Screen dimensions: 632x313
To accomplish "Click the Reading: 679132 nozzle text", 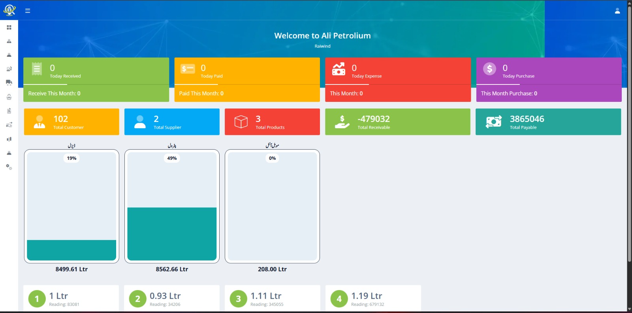I will (x=367, y=304).
